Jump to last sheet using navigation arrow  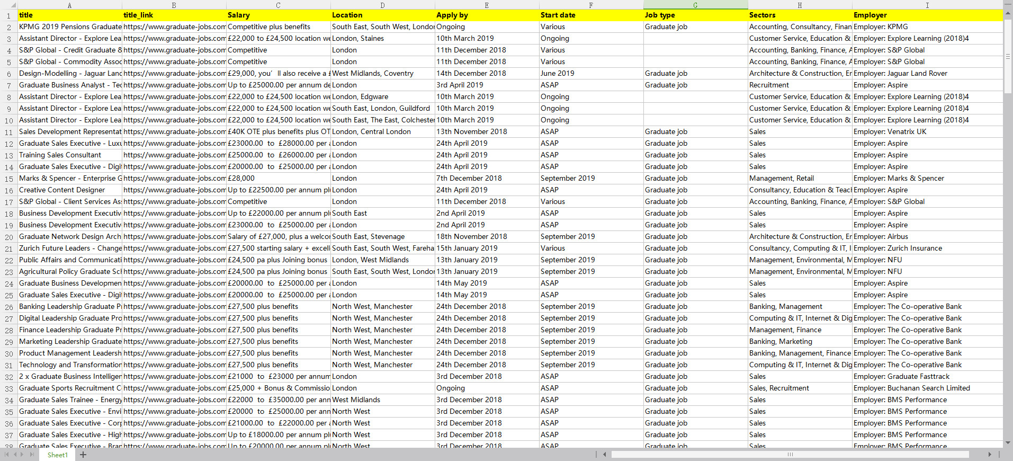pyautogui.click(x=32, y=455)
